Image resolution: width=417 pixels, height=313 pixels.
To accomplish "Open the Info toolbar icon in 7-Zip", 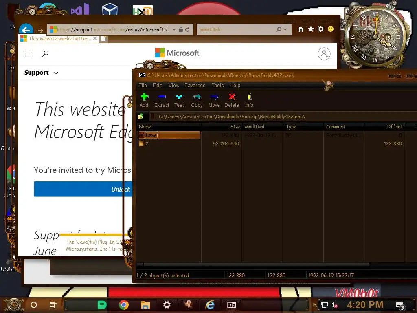I will pyautogui.click(x=249, y=100).
